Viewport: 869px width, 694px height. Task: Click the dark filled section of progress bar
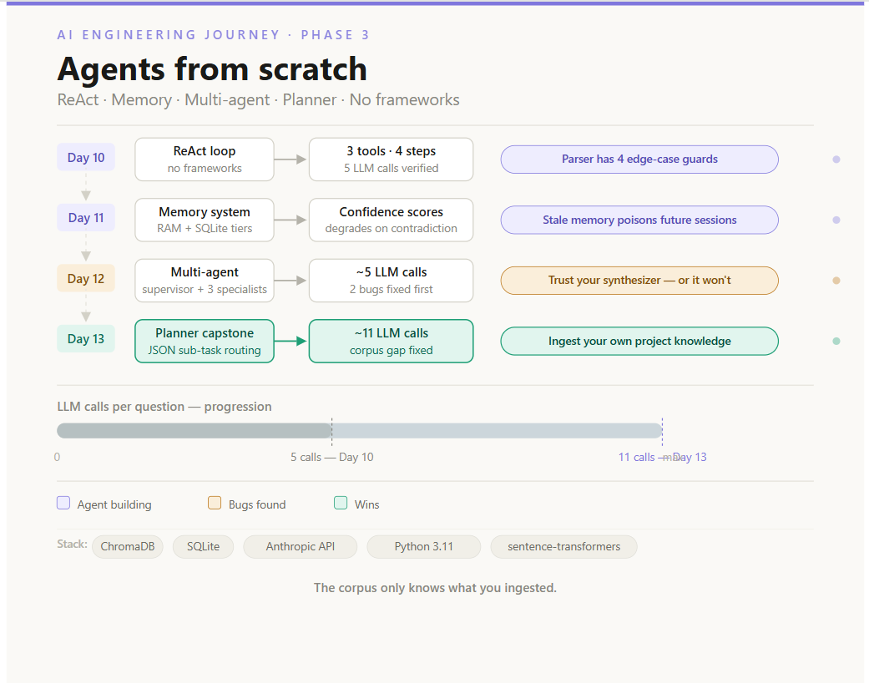[x=194, y=431]
